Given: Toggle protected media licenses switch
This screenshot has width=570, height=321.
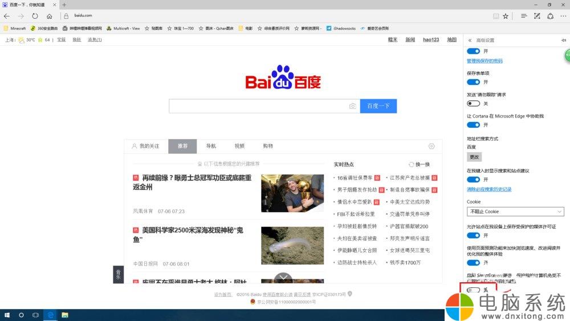Looking at the screenshot, I should pyautogui.click(x=473, y=235).
